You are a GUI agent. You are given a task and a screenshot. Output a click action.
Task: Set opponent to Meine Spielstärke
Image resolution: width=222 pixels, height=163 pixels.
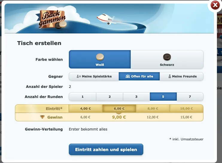click(x=94, y=76)
